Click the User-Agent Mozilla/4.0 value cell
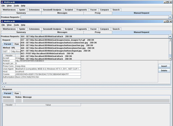 coord(48,69)
